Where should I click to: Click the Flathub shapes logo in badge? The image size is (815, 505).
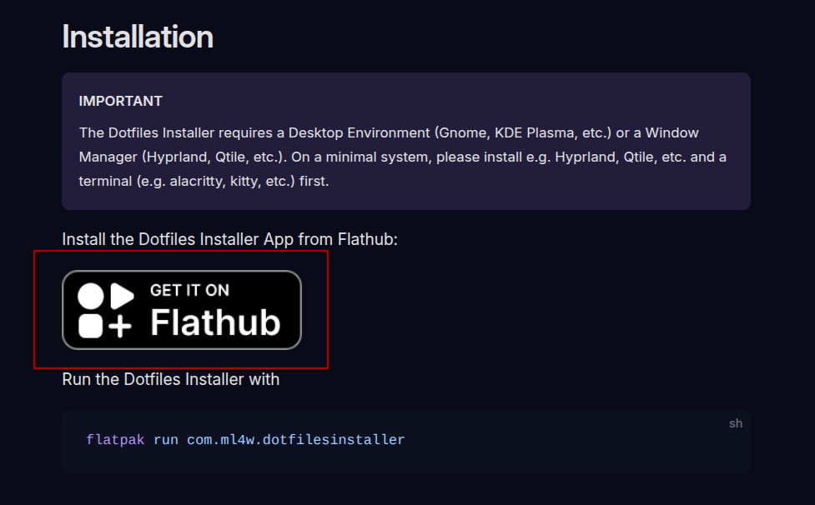click(x=106, y=311)
